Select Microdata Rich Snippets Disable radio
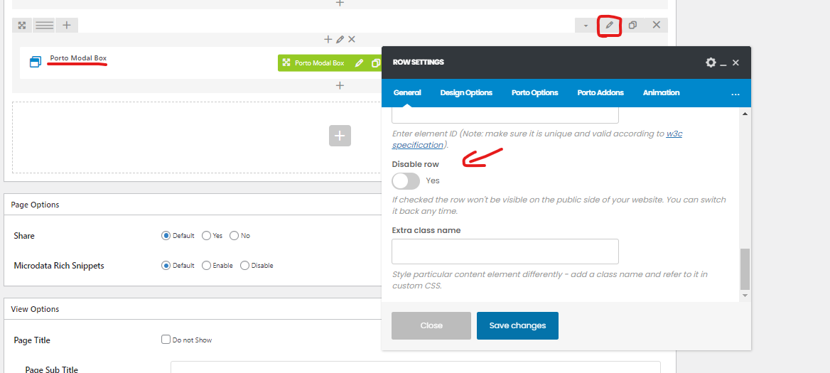Viewport: 830px width, 373px height. tap(244, 265)
